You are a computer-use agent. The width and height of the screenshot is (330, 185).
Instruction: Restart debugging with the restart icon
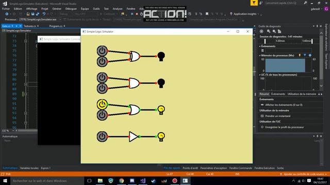141,14
